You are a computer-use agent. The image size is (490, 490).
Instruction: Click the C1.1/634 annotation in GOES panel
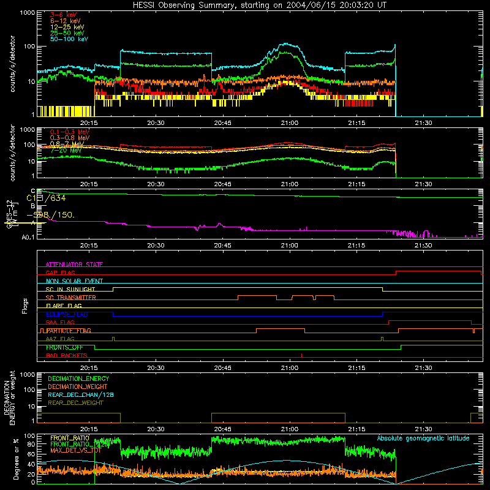46,198
